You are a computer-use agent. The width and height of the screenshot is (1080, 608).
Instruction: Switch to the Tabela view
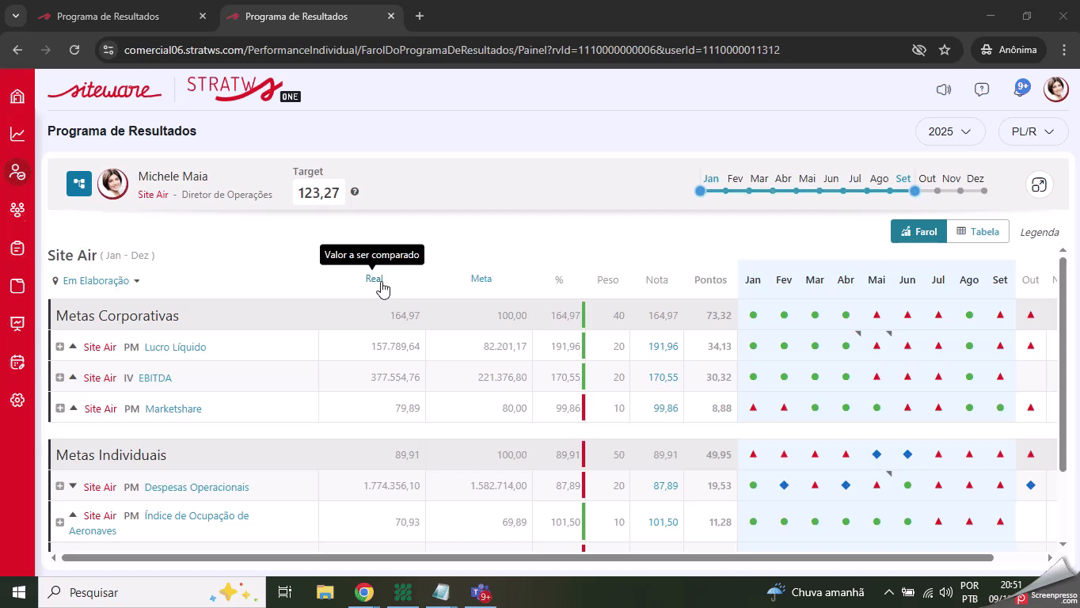[977, 231]
